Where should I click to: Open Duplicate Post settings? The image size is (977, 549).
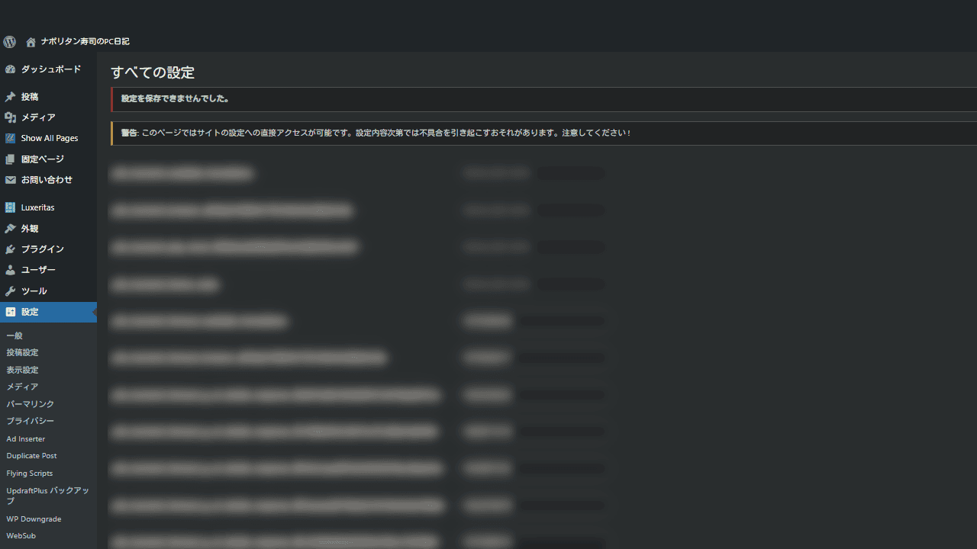(x=31, y=455)
